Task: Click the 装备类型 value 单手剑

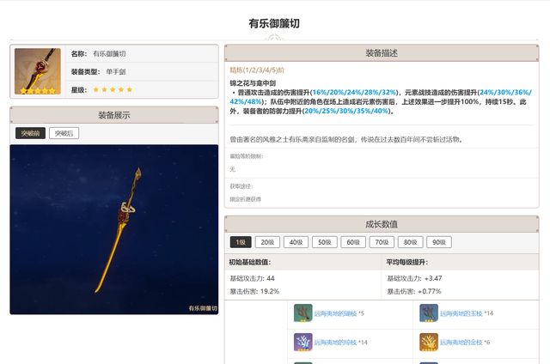Action: 116,71
